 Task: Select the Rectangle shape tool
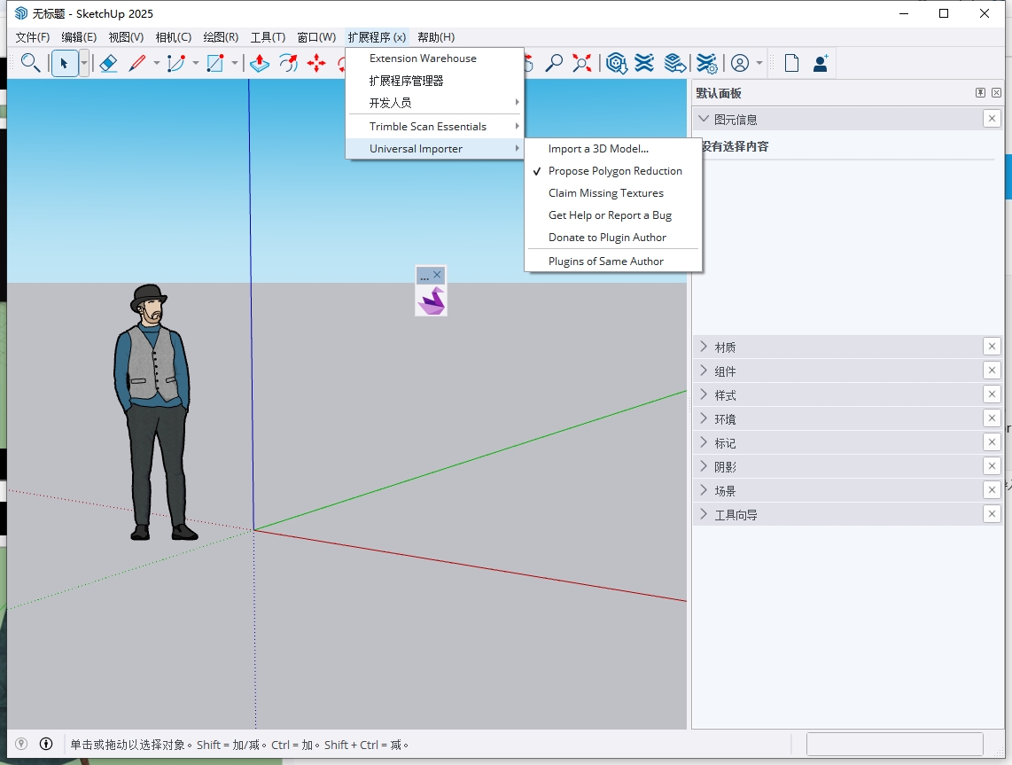click(x=215, y=63)
